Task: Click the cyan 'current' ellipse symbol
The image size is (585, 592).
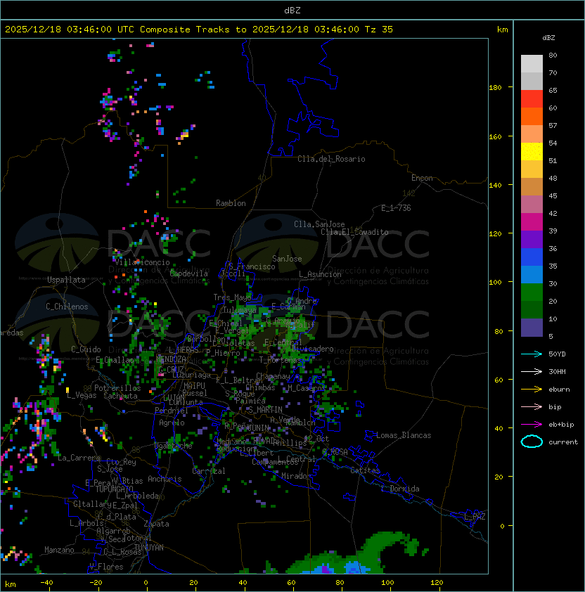Action: (x=532, y=442)
